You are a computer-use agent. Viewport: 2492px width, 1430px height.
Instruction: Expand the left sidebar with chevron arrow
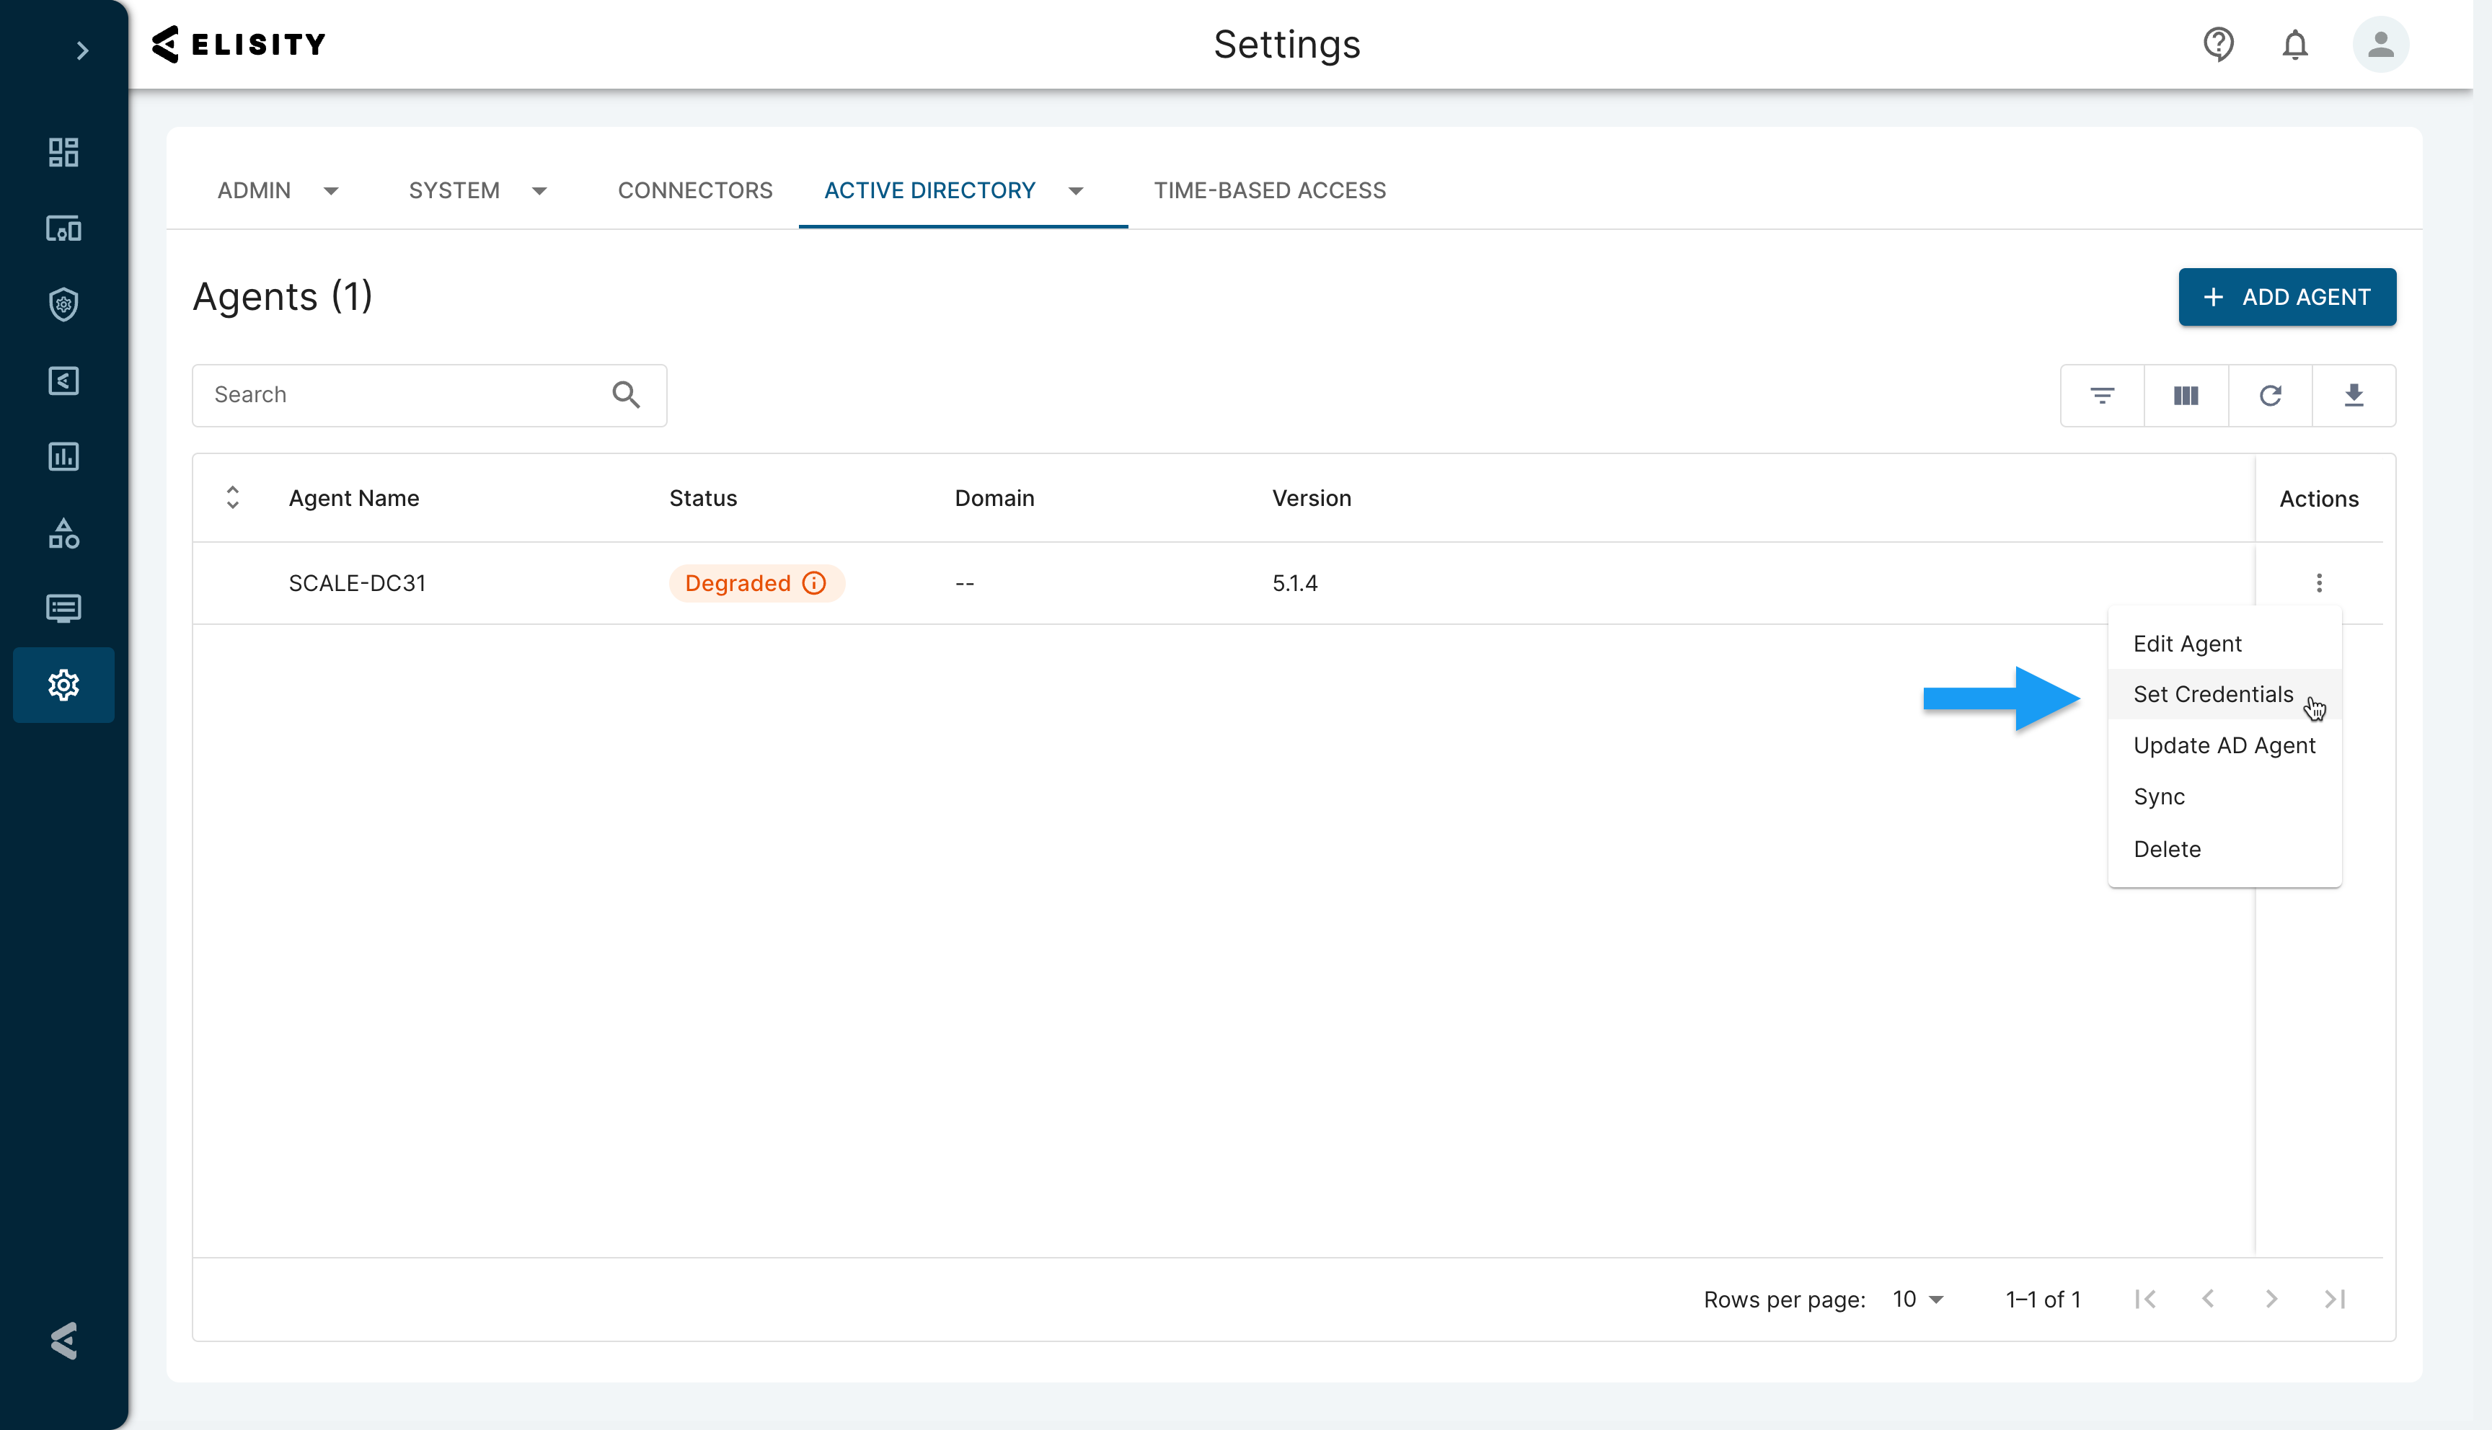click(82, 51)
